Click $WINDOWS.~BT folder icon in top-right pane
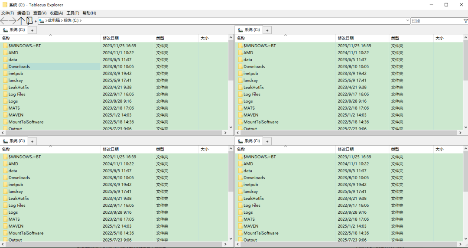468x248 pixels. pos(240,46)
